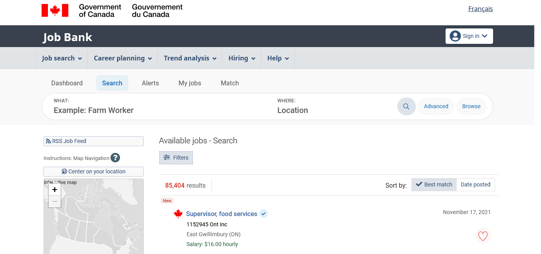Click Center on your location button
Screen dimensions: 541x254
93,171
